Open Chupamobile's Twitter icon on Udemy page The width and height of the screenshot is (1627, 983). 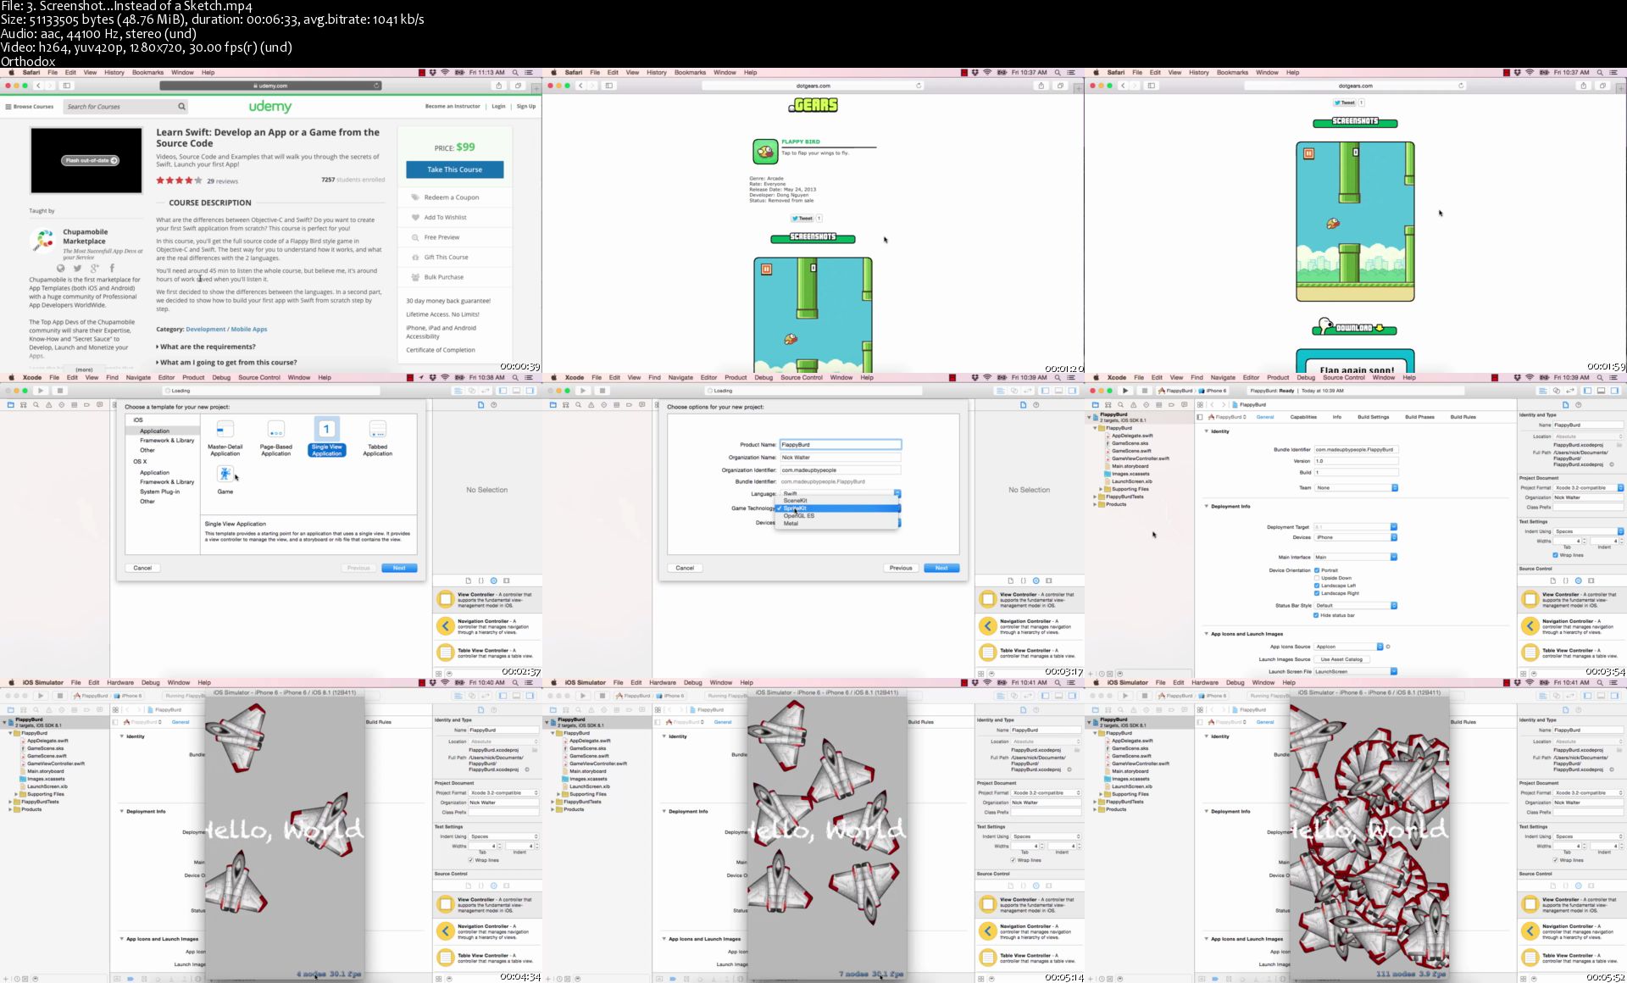pyautogui.click(x=77, y=268)
